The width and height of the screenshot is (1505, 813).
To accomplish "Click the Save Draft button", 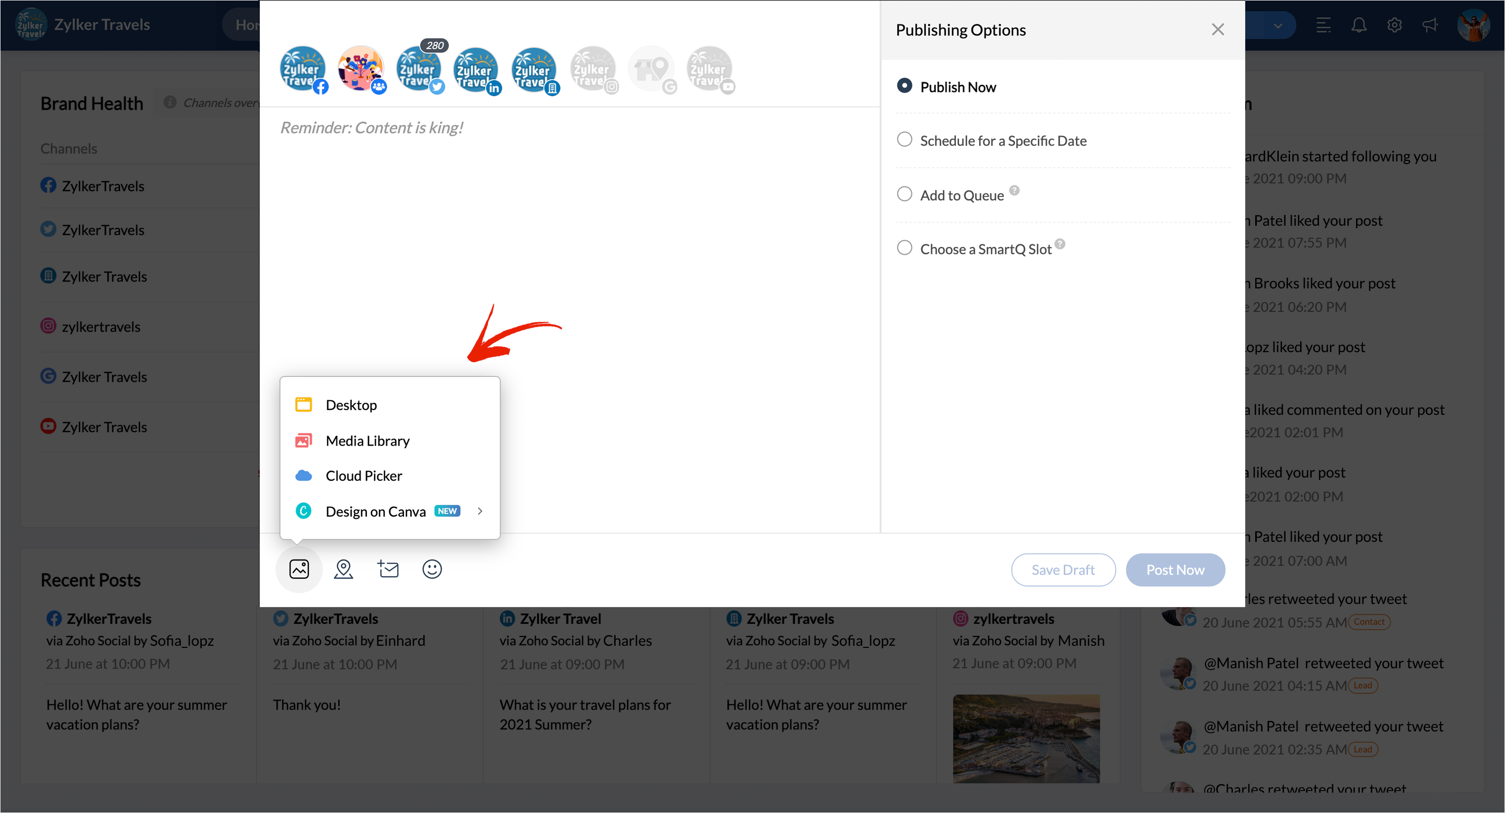I will point(1063,570).
